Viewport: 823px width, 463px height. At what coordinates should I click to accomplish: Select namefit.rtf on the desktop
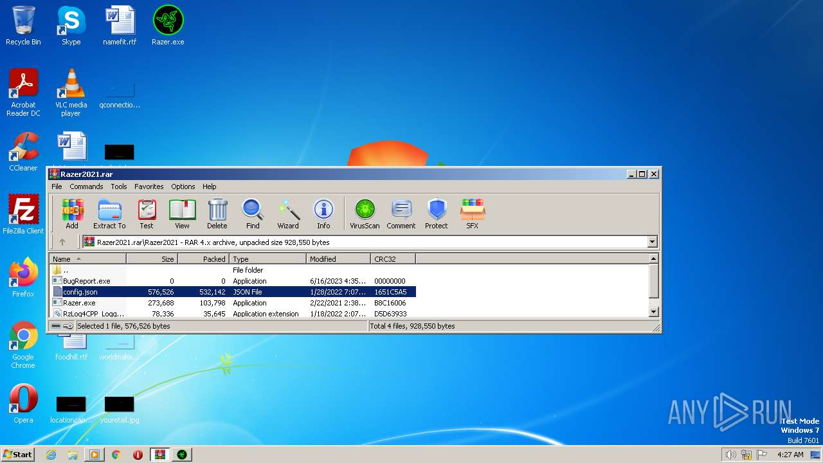pyautogui.click(x=120, y=26)
